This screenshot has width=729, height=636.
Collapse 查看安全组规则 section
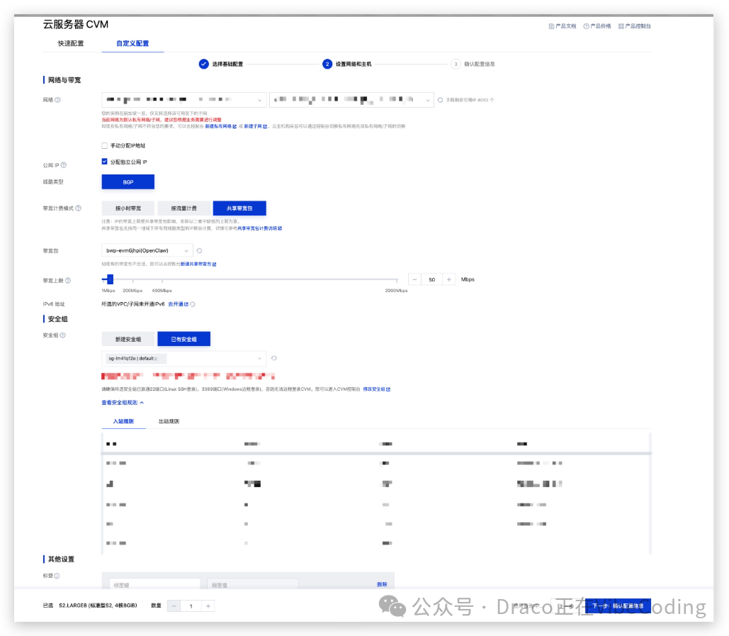[123, 403]
